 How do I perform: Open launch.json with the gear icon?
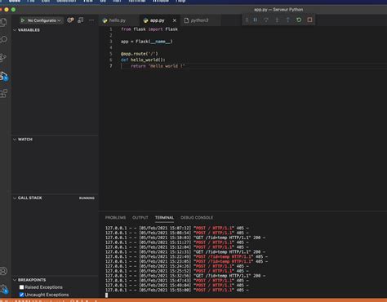click(x=70, y=20)
